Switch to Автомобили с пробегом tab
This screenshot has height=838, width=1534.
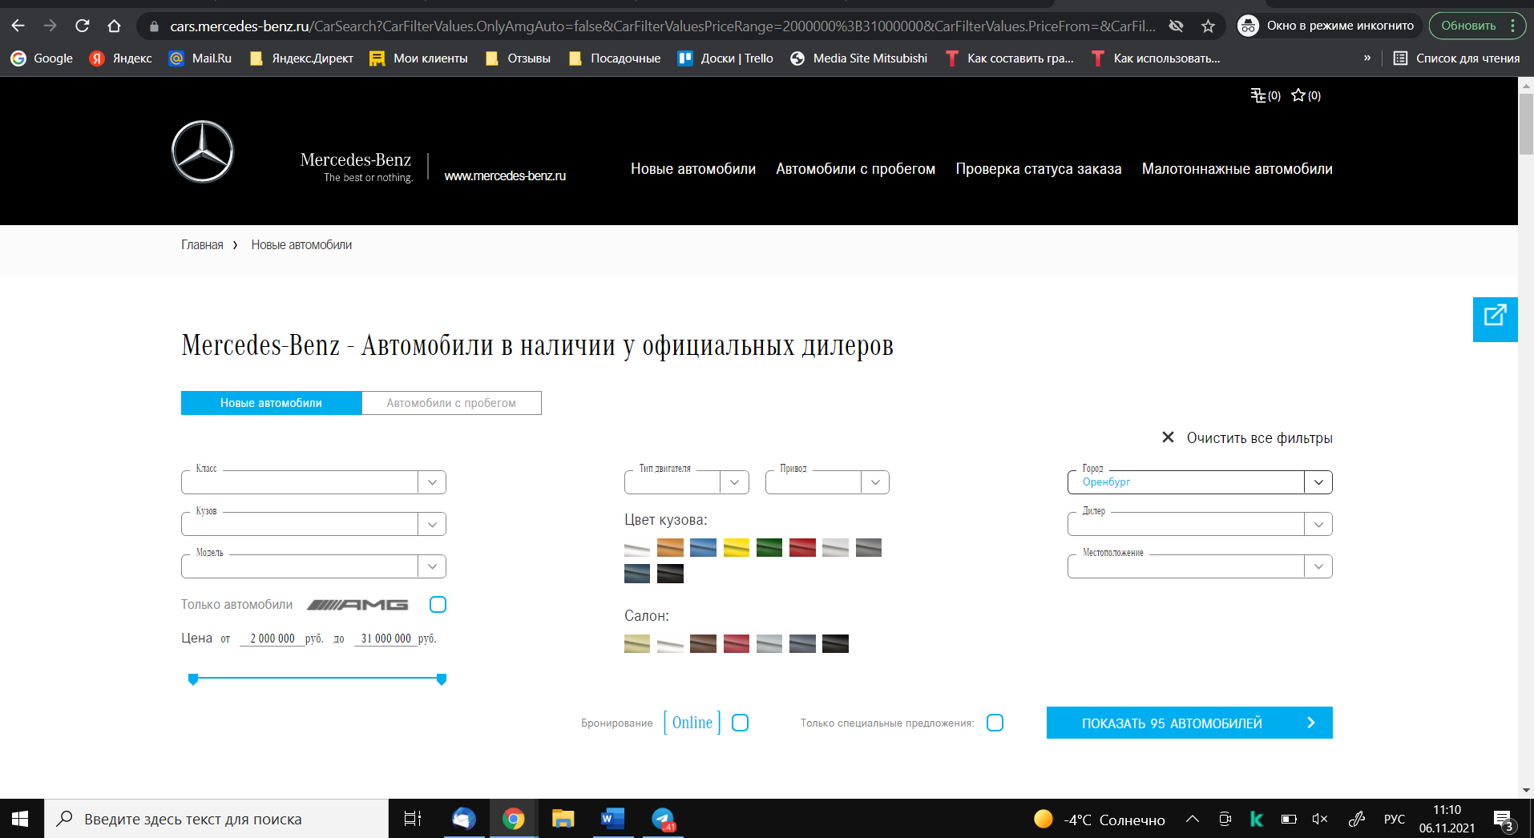[451, 403]
